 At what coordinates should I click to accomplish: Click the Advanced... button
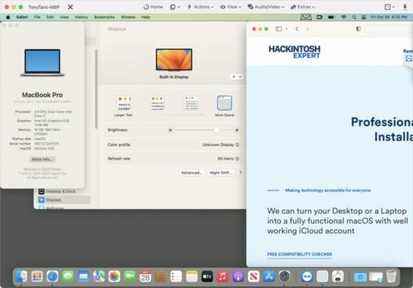click(x=192, y=173)
